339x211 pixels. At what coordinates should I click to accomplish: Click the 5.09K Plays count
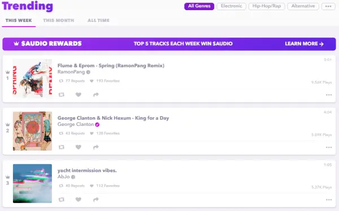coord(321,135)
